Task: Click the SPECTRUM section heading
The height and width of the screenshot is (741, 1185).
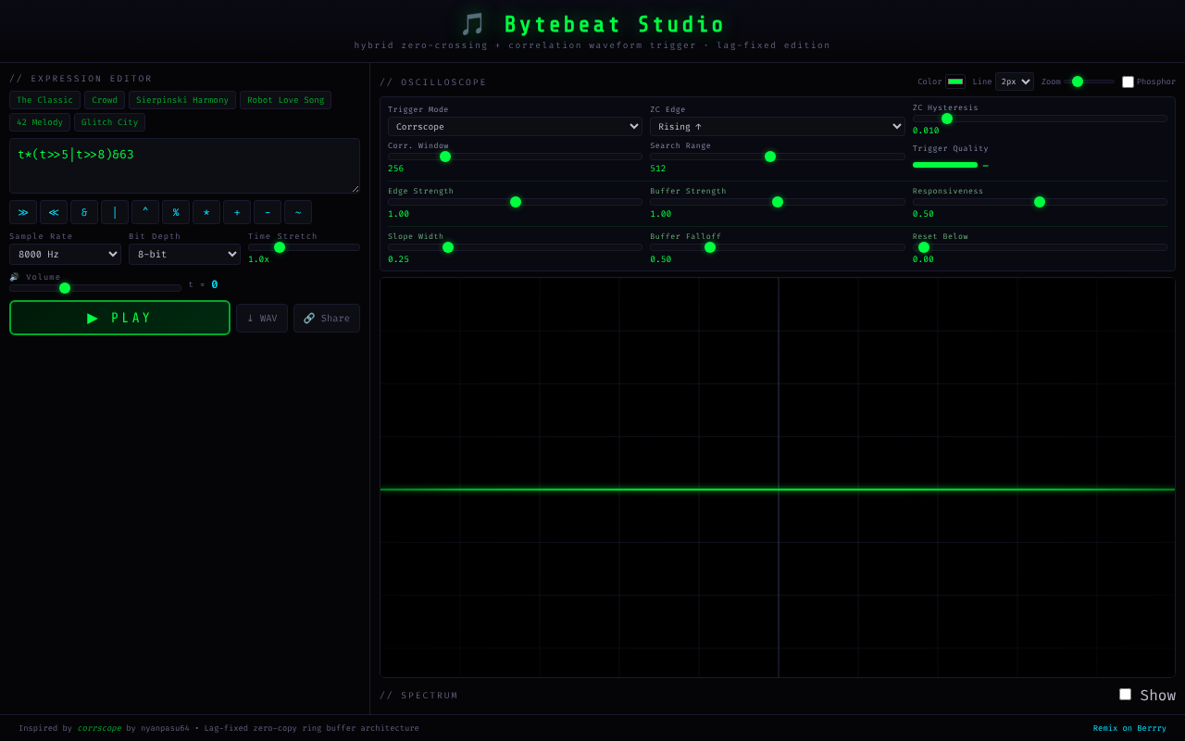Action: 418,696
